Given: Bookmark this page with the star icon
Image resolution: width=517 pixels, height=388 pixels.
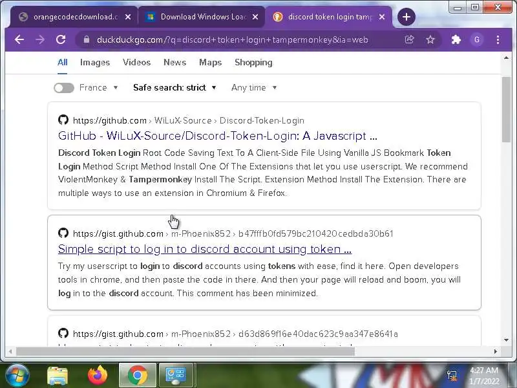Looking at the screenshot, I should tap(430, 39).
